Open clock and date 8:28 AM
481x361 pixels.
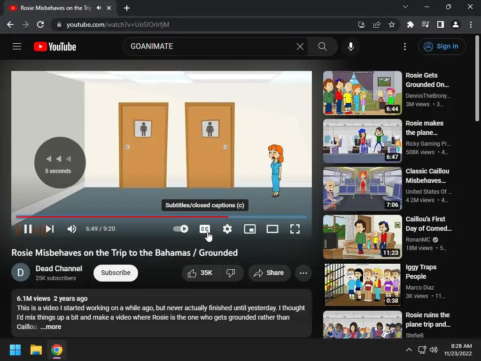click(x=458, y=350)
